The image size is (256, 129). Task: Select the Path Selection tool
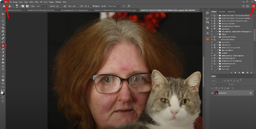[3, 73]
